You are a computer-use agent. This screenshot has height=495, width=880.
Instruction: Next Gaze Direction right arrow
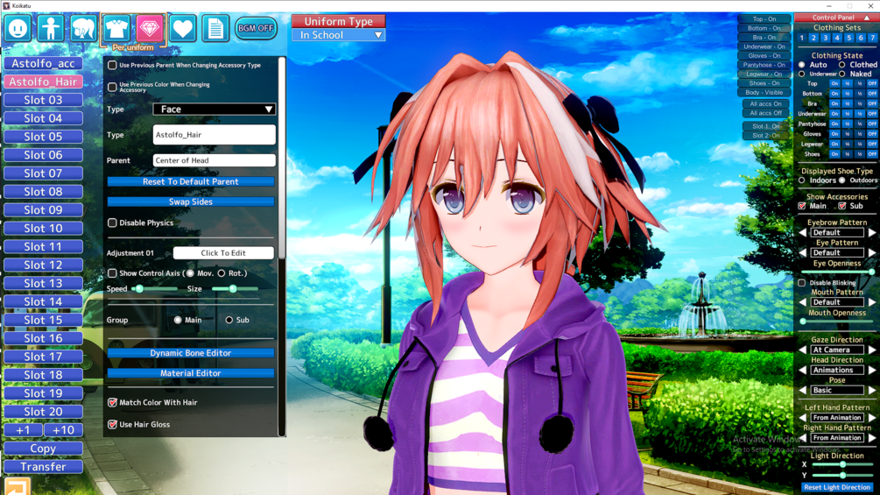pyautogui.click(x=872, y=350)
